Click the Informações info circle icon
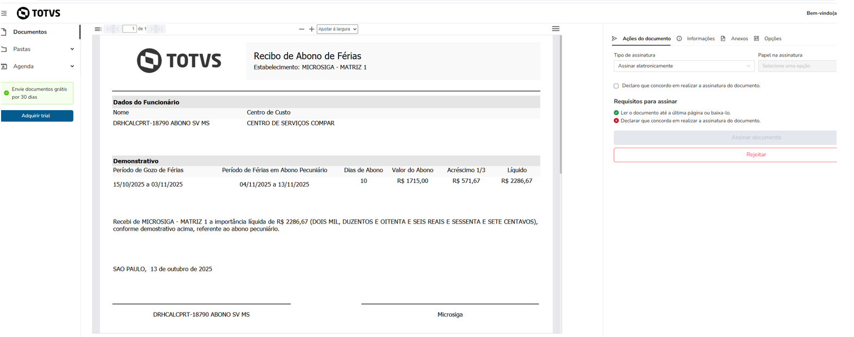 679,39
